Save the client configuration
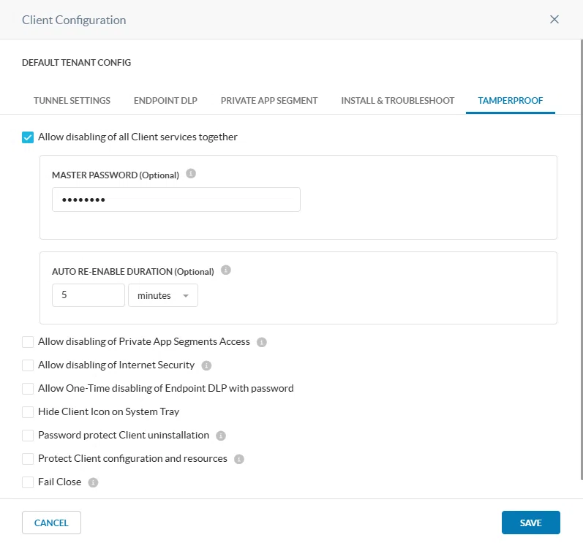Image resolution: width=583 pixels, height=543 pixels. [x=530, y=523]
